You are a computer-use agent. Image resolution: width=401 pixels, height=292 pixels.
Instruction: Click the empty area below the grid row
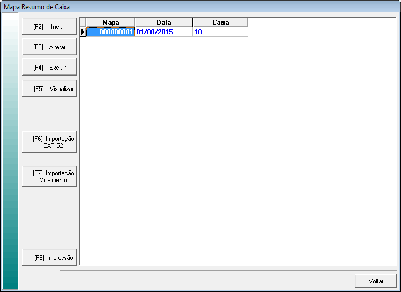236,150
